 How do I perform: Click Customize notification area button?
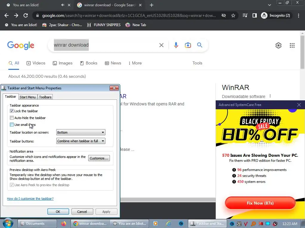coord(99,158)
